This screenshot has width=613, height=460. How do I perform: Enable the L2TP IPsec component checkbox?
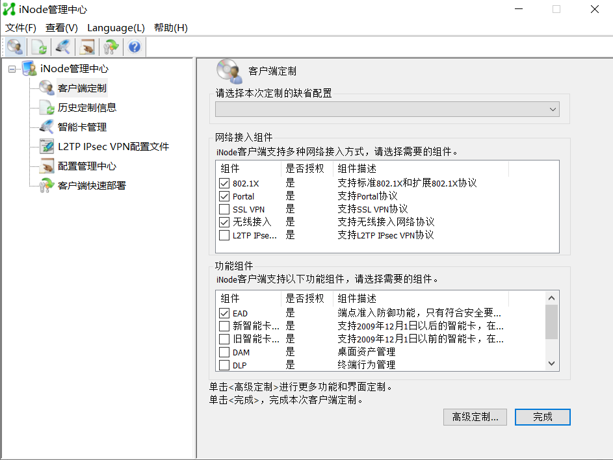[224, 235]
